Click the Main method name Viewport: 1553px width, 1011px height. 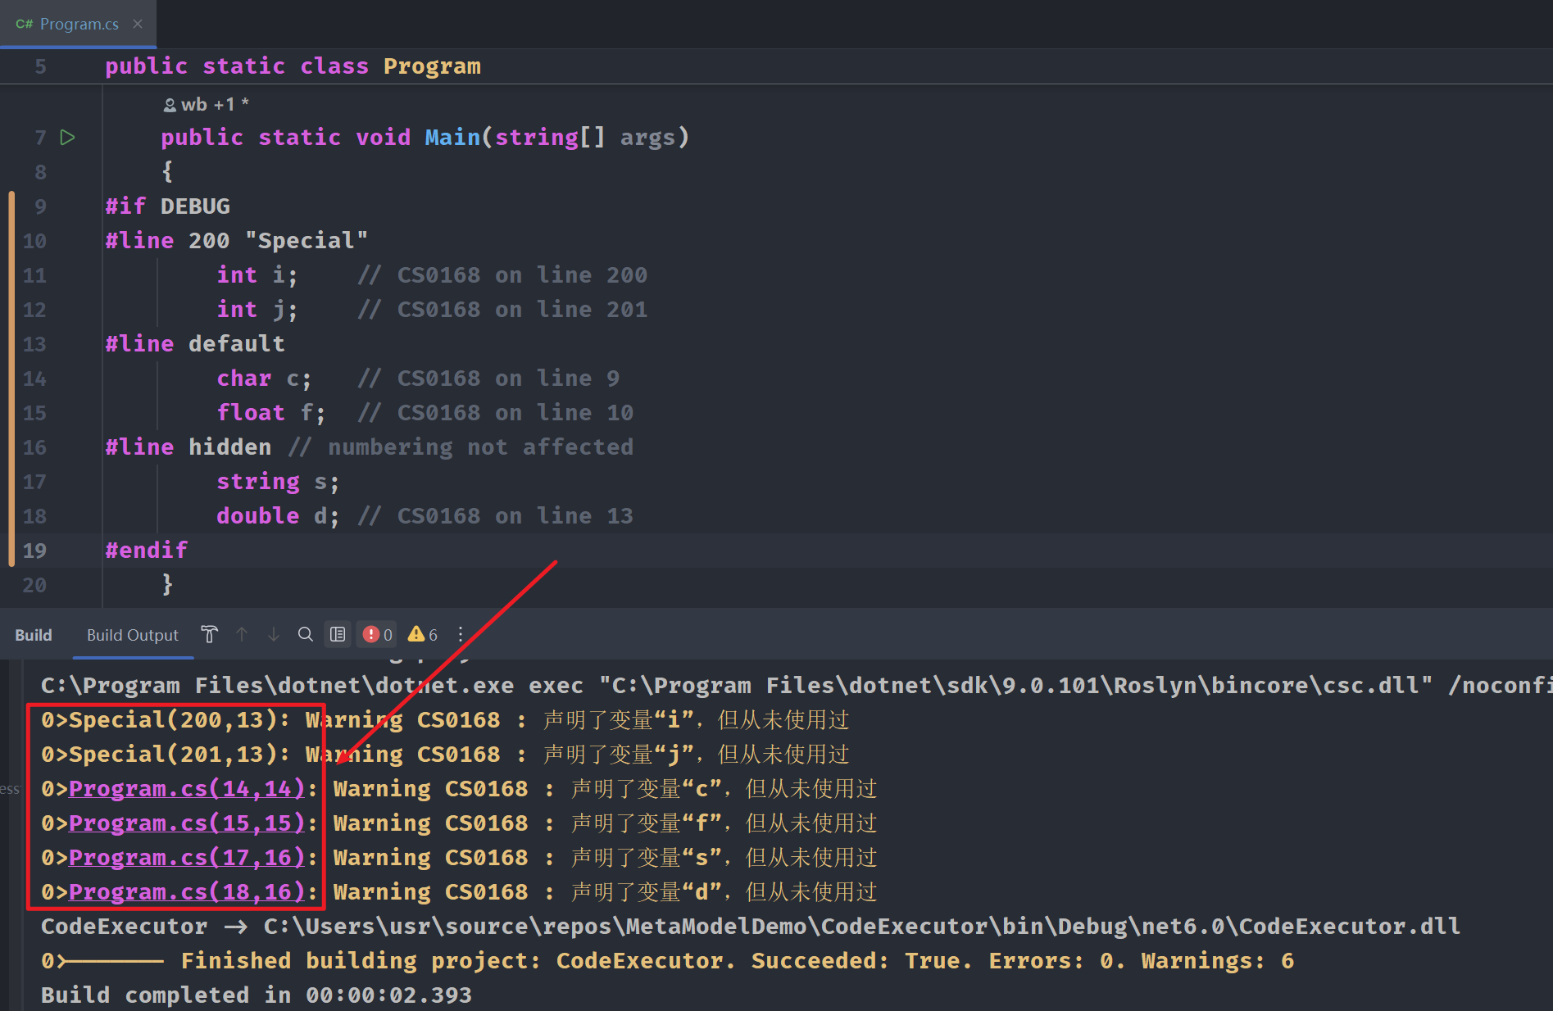[452, 138]
